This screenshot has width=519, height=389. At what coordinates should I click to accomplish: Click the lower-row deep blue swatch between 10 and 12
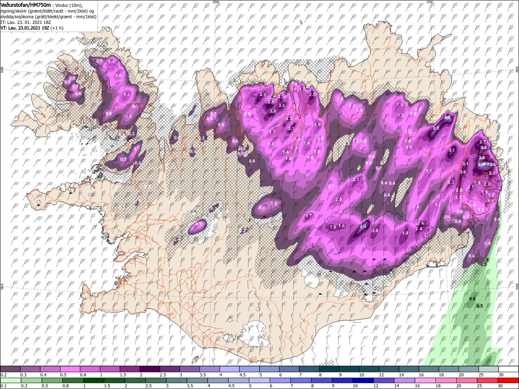click(x=363, y=380)
